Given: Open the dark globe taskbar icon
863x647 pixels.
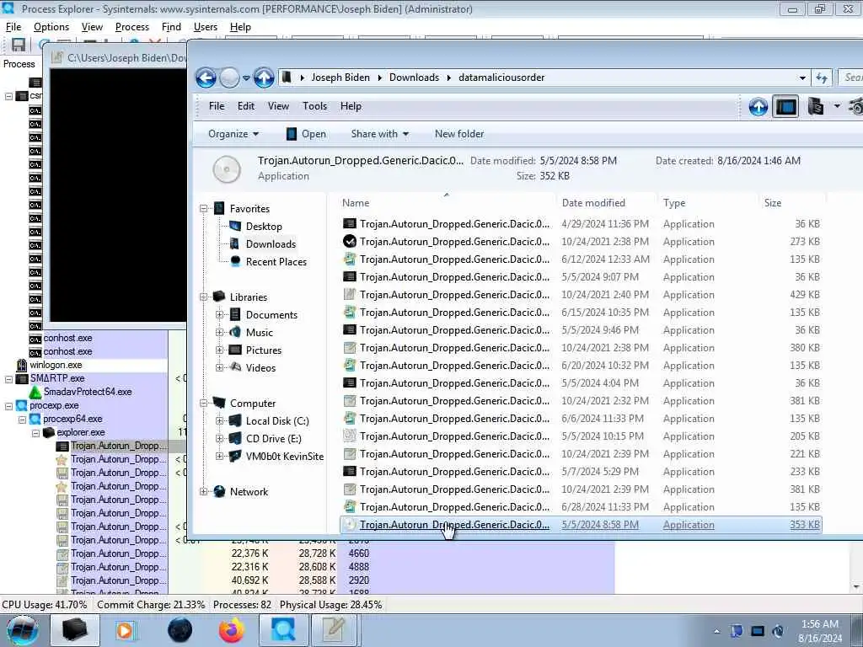Looking at the screenshot, I should (x=180, y=630).
